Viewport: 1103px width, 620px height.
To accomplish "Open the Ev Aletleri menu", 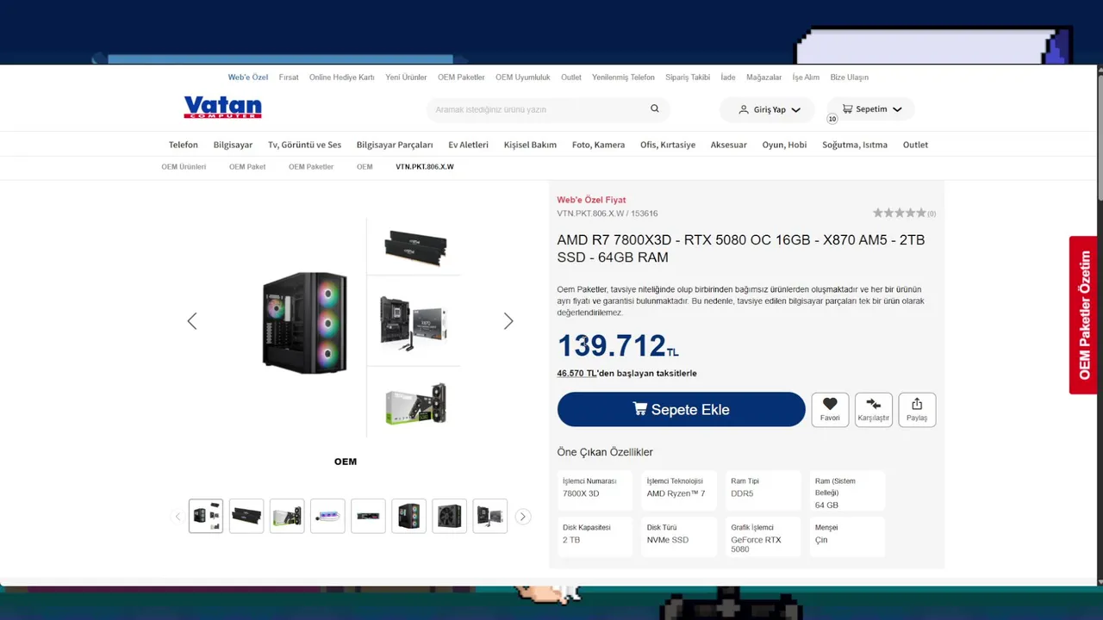I will (469, 145).
